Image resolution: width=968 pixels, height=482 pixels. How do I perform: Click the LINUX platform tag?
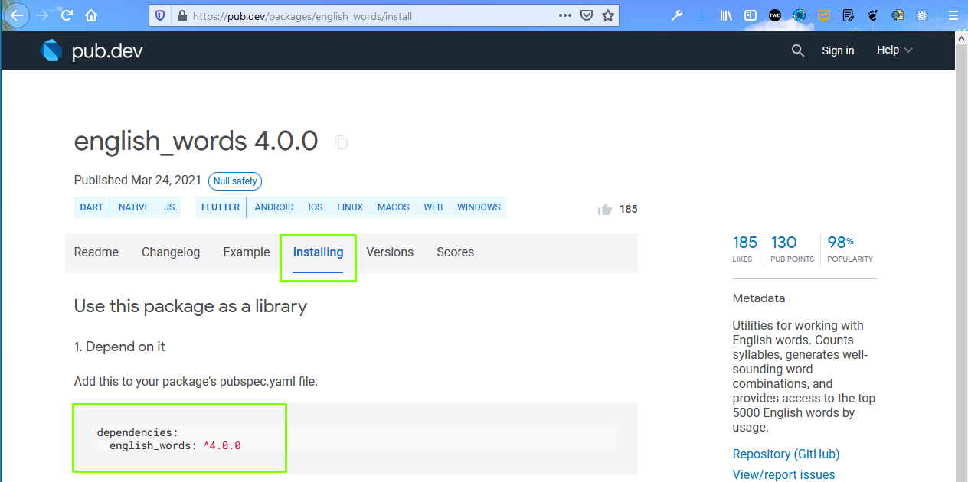click(350, 207)
